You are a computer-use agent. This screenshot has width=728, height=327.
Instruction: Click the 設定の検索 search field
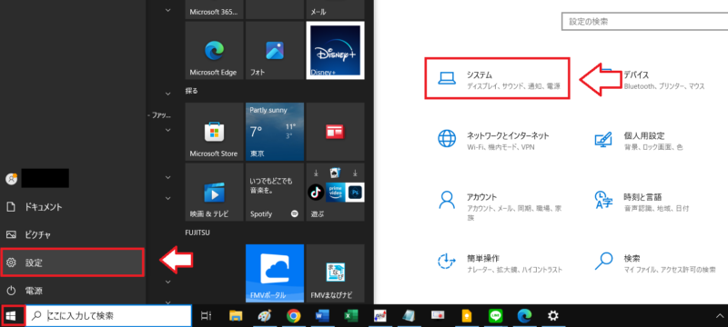[x=645, y=21]
